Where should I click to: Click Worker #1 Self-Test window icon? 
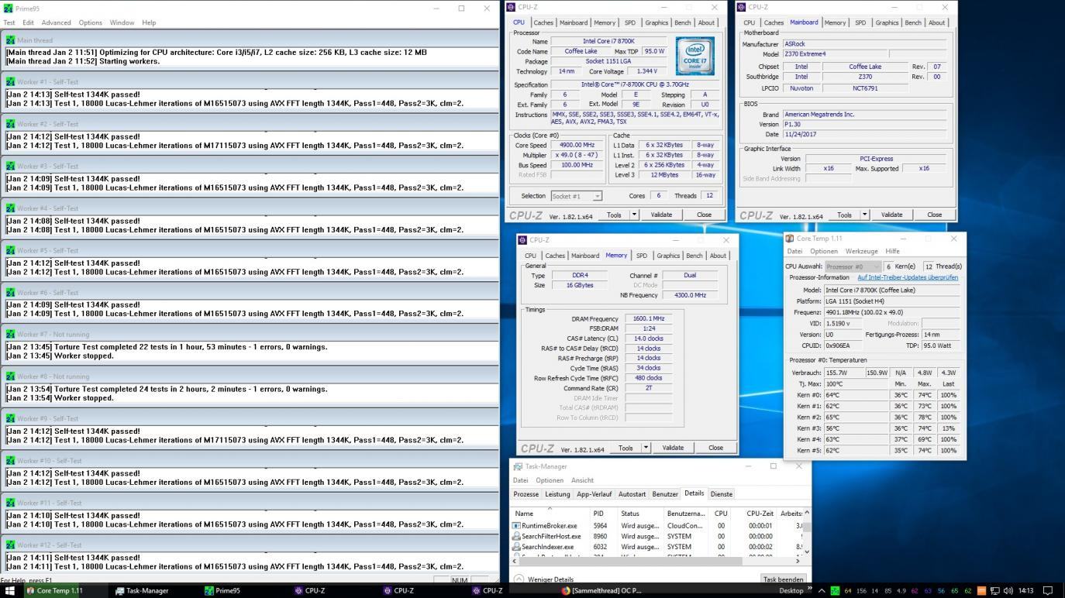coord(10,81)
